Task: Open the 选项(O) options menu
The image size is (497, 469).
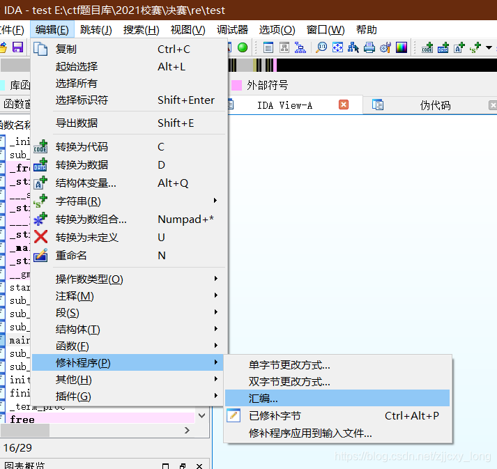Action: pos(277,30)
